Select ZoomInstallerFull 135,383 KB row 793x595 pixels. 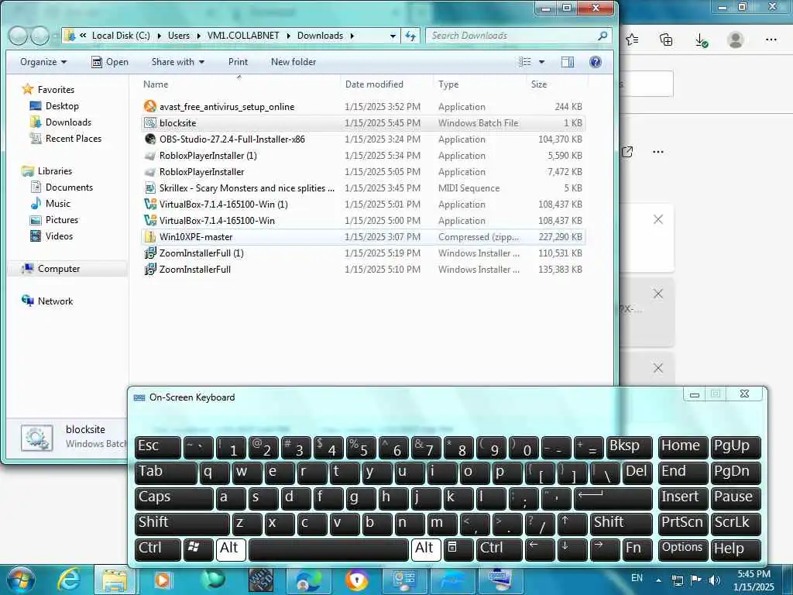coord(363,269)
